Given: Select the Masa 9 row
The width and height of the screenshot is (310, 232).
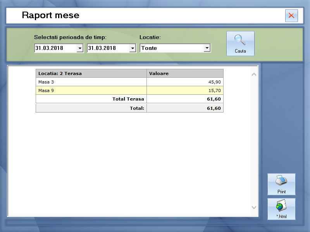Looking at the screenshot, I should 129,90.
